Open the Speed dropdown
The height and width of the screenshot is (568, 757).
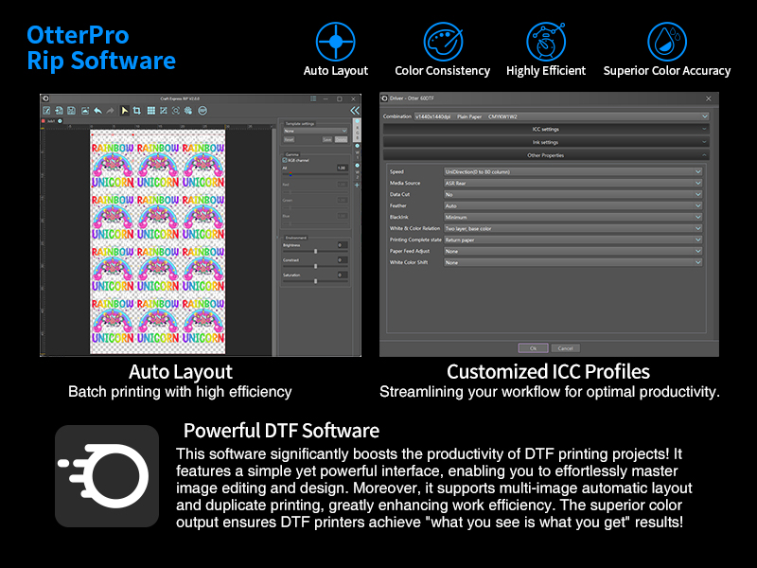click(x=573, y=171)
